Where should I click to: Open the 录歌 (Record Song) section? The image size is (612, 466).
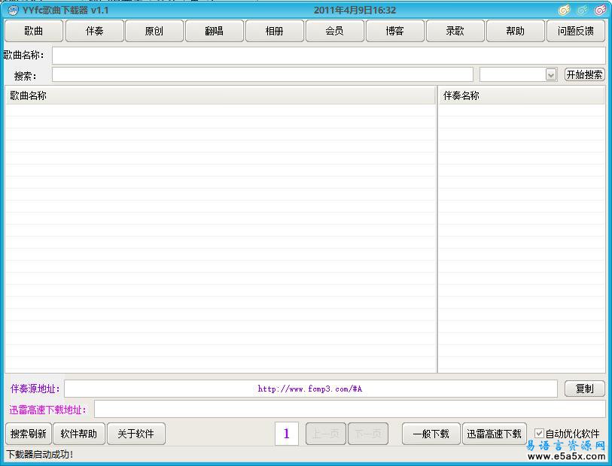(455, 31)
